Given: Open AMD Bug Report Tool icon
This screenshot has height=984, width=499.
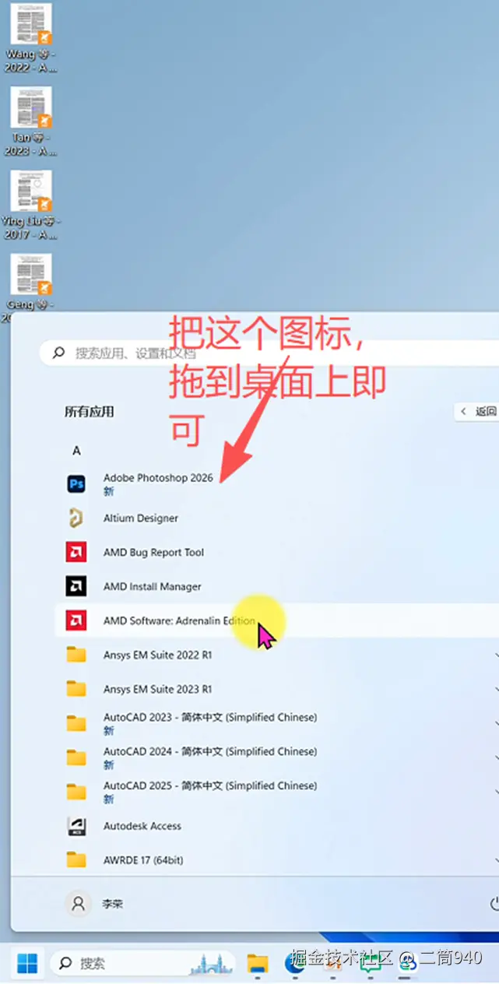Looking at the screenshot, I should pos(76,553).
